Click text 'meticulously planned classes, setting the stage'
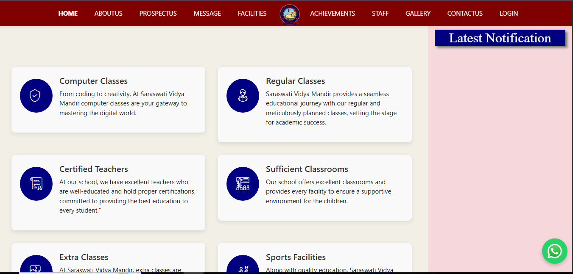The height and width of the screenshot is (274, 573). pyautogui.click(x=331, y=113)
